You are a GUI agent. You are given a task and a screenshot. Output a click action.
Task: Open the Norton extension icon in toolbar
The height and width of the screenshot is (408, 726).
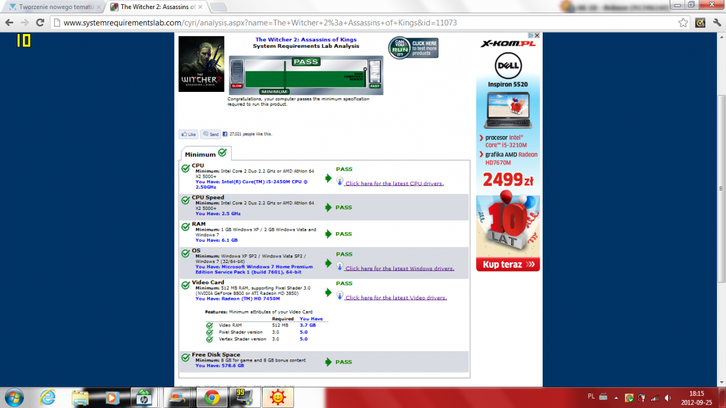(700, 23)
